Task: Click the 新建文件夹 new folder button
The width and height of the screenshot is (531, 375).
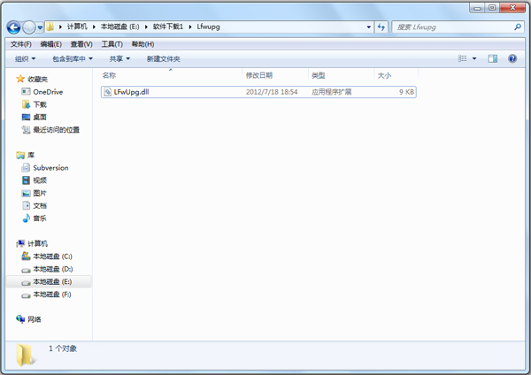Action: pyautogui.click(x=163, y=58)
